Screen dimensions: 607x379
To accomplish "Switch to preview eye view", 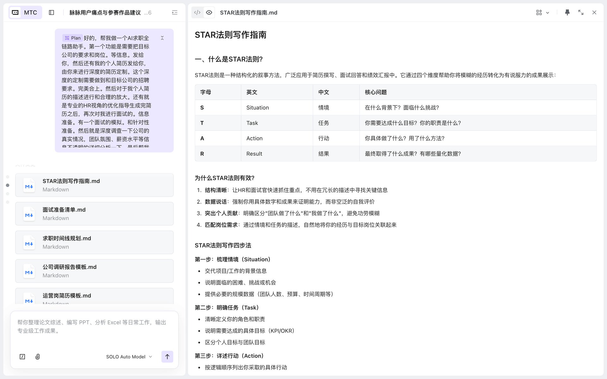I will click(209, 13).
